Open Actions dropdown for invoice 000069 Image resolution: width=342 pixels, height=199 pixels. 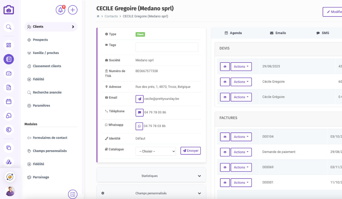[x=241, y=167]
